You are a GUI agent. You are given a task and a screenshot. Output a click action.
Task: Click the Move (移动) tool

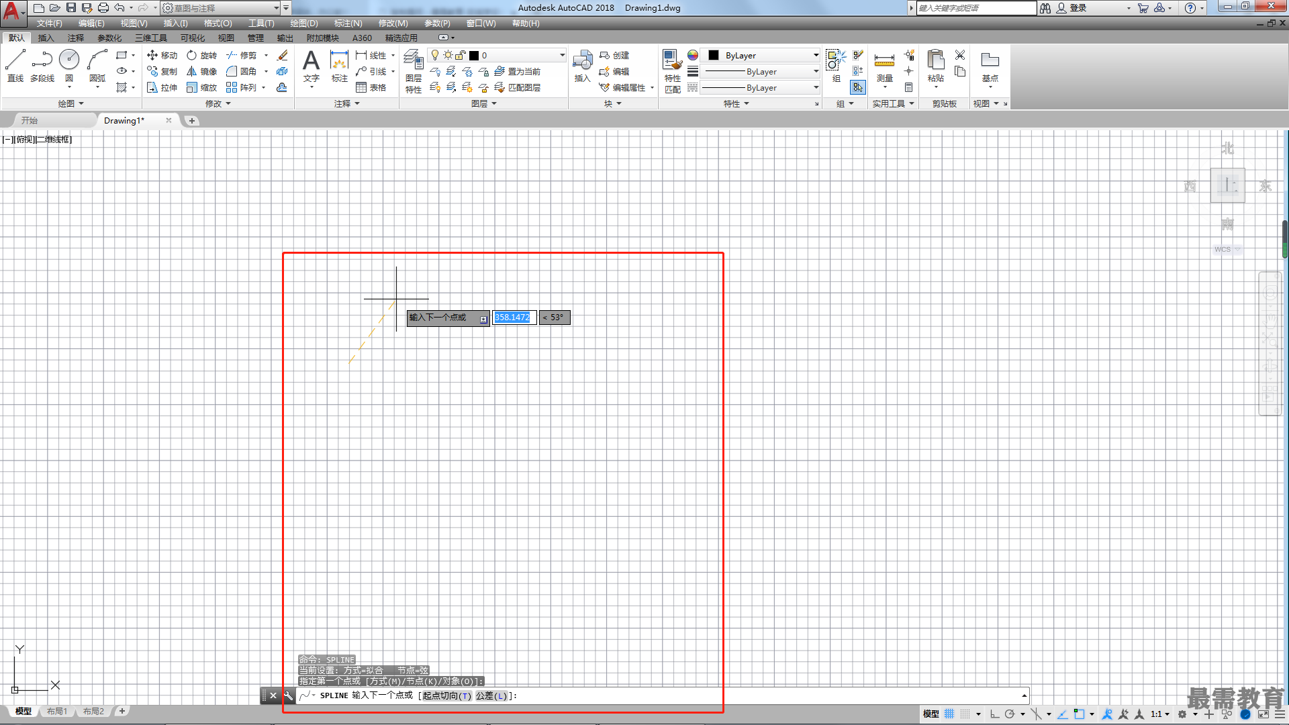pyautogui.click(x=162, y=55)
